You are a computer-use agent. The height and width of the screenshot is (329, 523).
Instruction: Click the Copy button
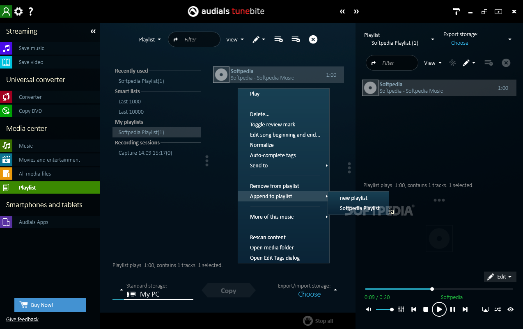pos(228,290)
